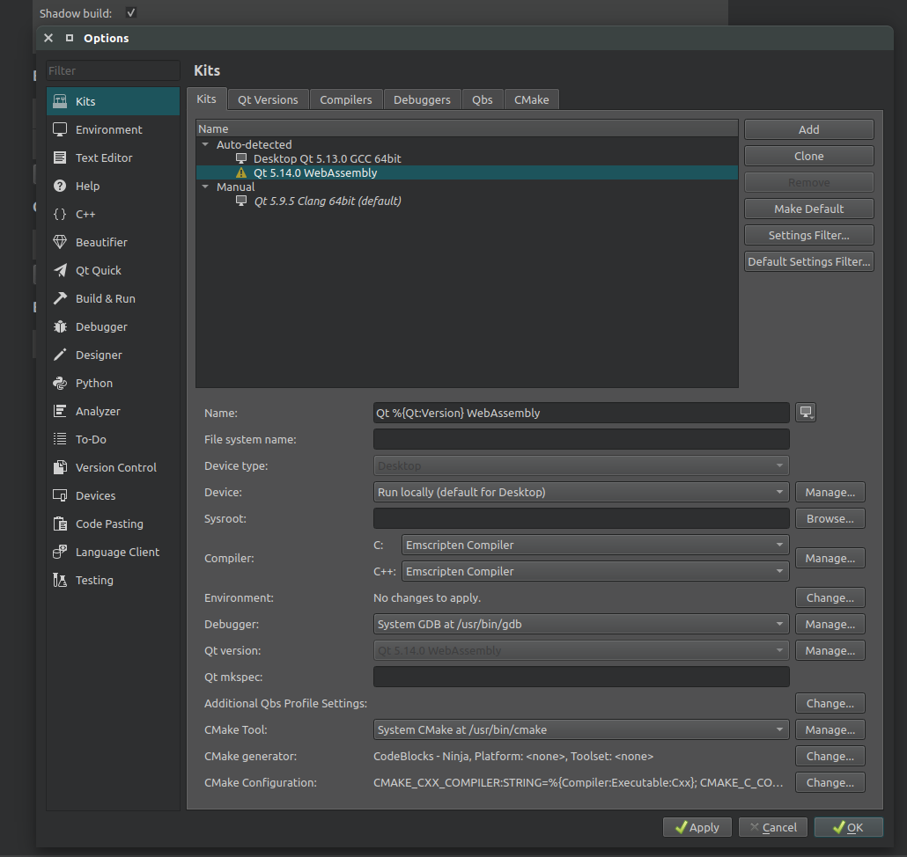
Task: Toggle the Shadow build checkbox
Action: pyautogui.click(x=131, y=12)
